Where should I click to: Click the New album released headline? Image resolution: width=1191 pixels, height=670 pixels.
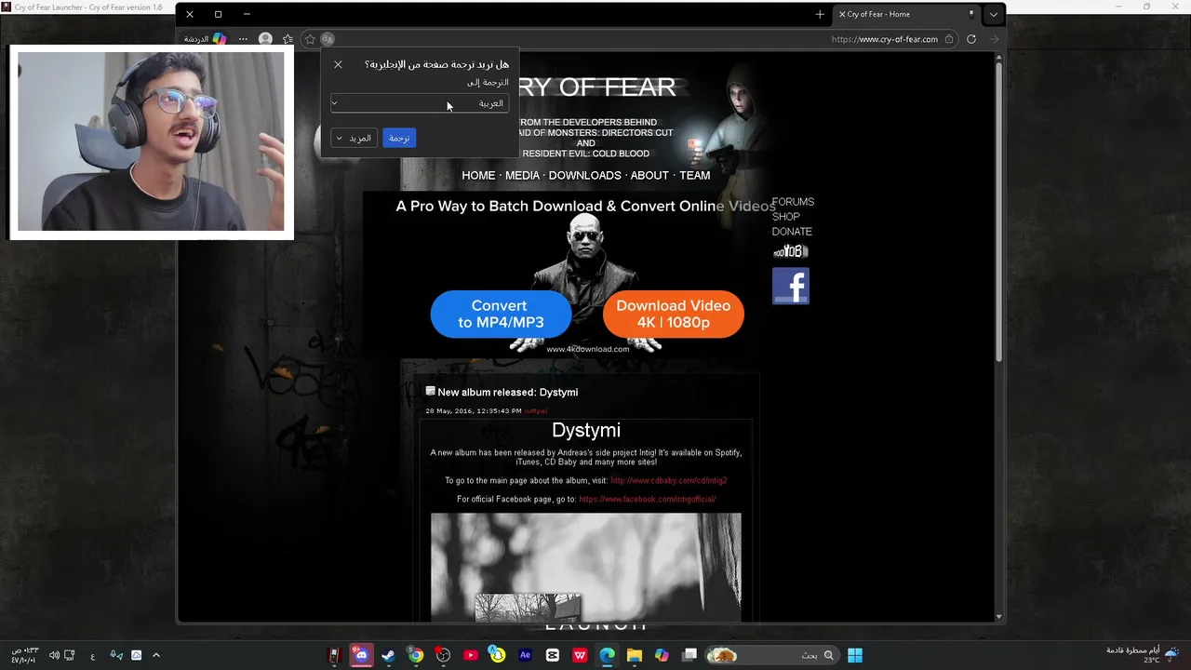(508, 393)
